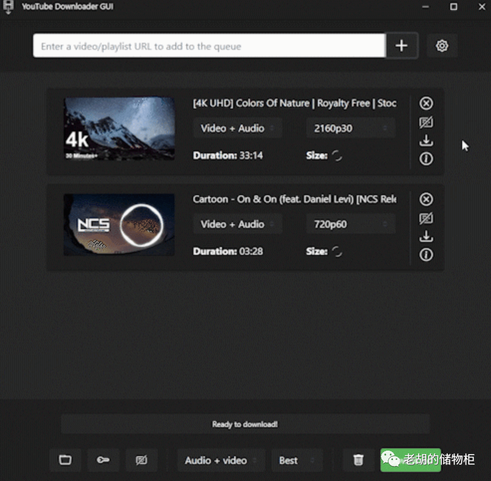Show info for Cartoon On & On video
Viewport: 491px width, 481px height.
pyautogui.click(x=426, y=254)
